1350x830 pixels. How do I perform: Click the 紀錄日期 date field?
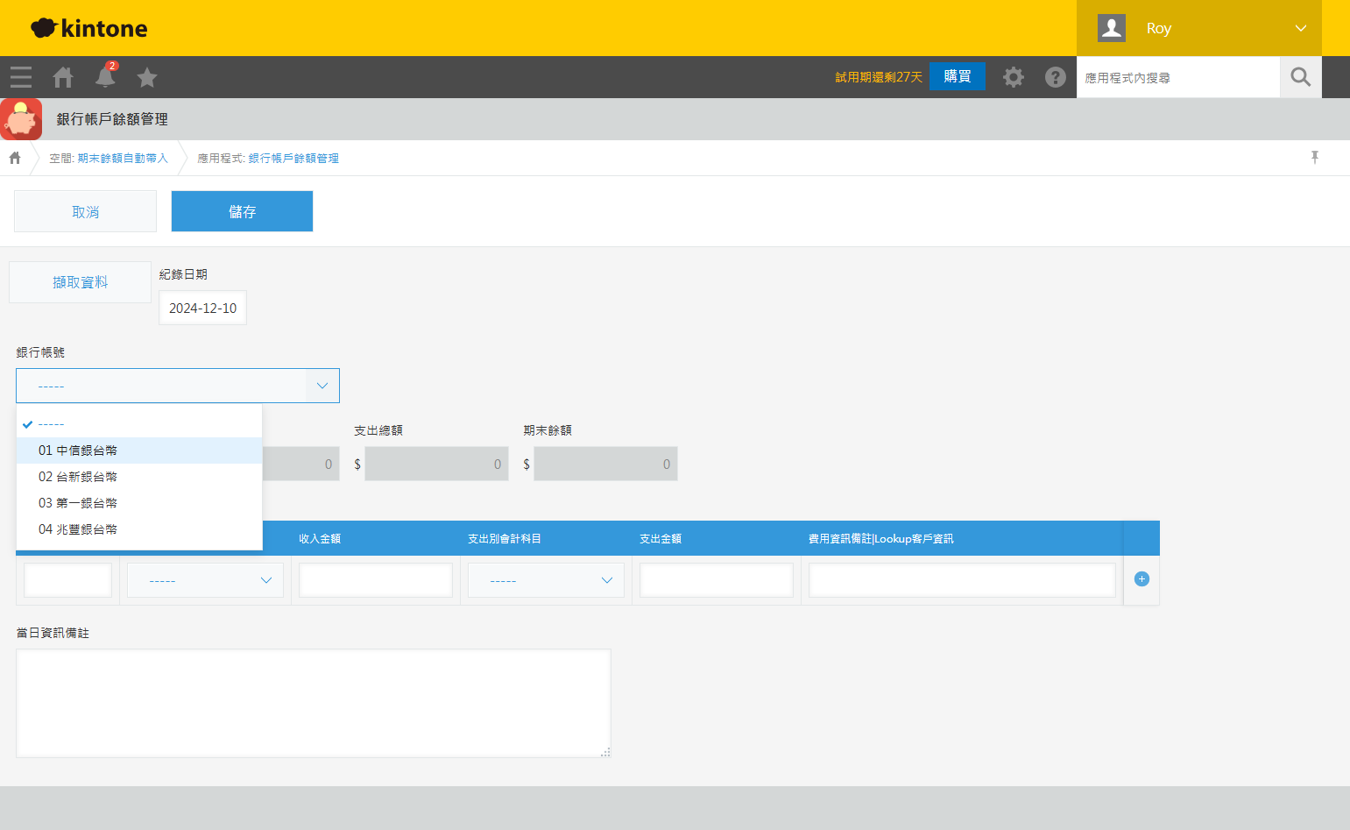pos(202,308)
